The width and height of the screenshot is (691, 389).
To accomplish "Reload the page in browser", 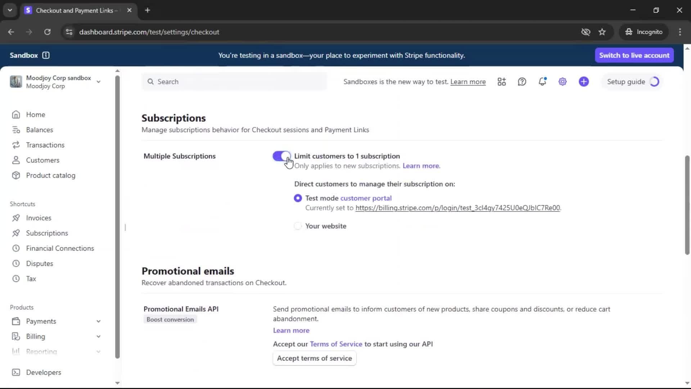I will tap(47, 32).
